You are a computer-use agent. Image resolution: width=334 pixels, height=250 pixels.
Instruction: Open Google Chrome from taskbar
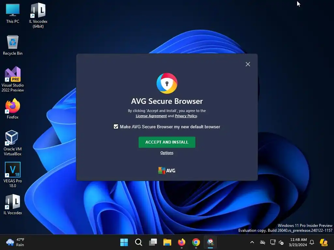(196, 242)
